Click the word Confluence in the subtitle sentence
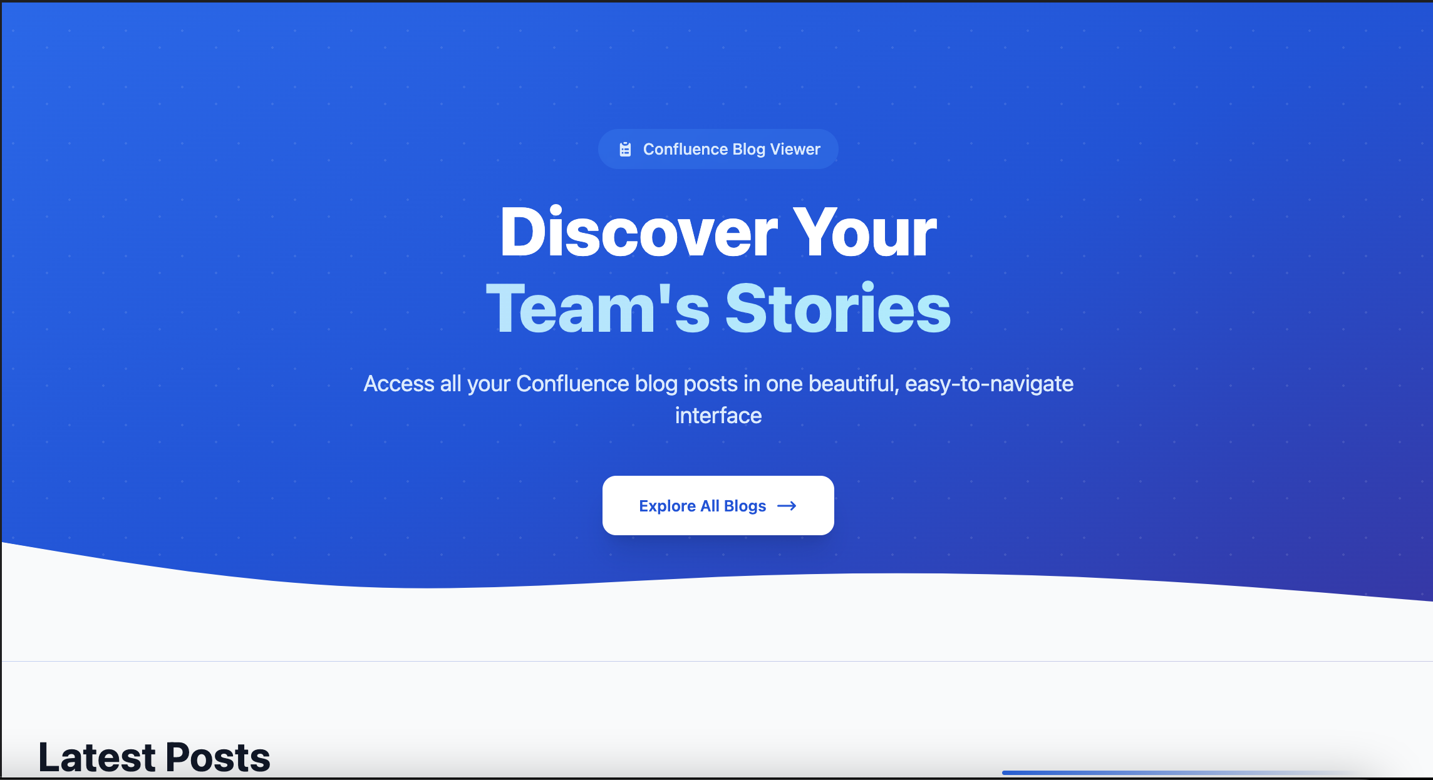1433x780 pixels. (572, 384)
